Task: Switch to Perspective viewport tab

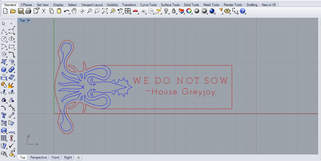Action: 39,157
